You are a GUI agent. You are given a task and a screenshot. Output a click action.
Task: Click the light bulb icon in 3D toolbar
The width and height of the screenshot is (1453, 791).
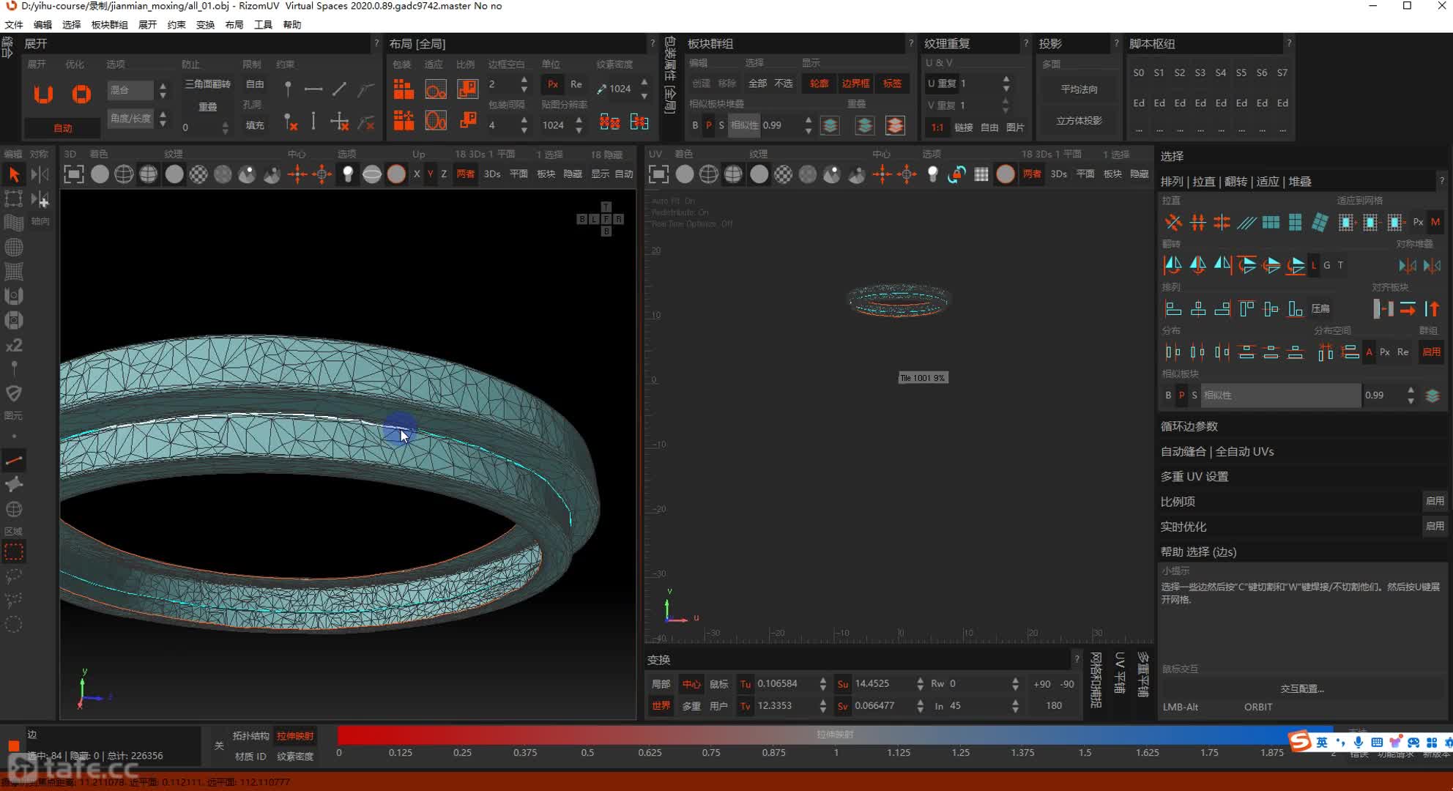(x=347, y=174)
